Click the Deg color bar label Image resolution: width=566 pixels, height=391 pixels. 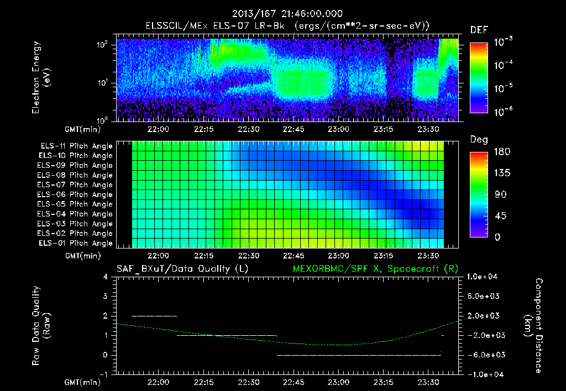point(479,140)
